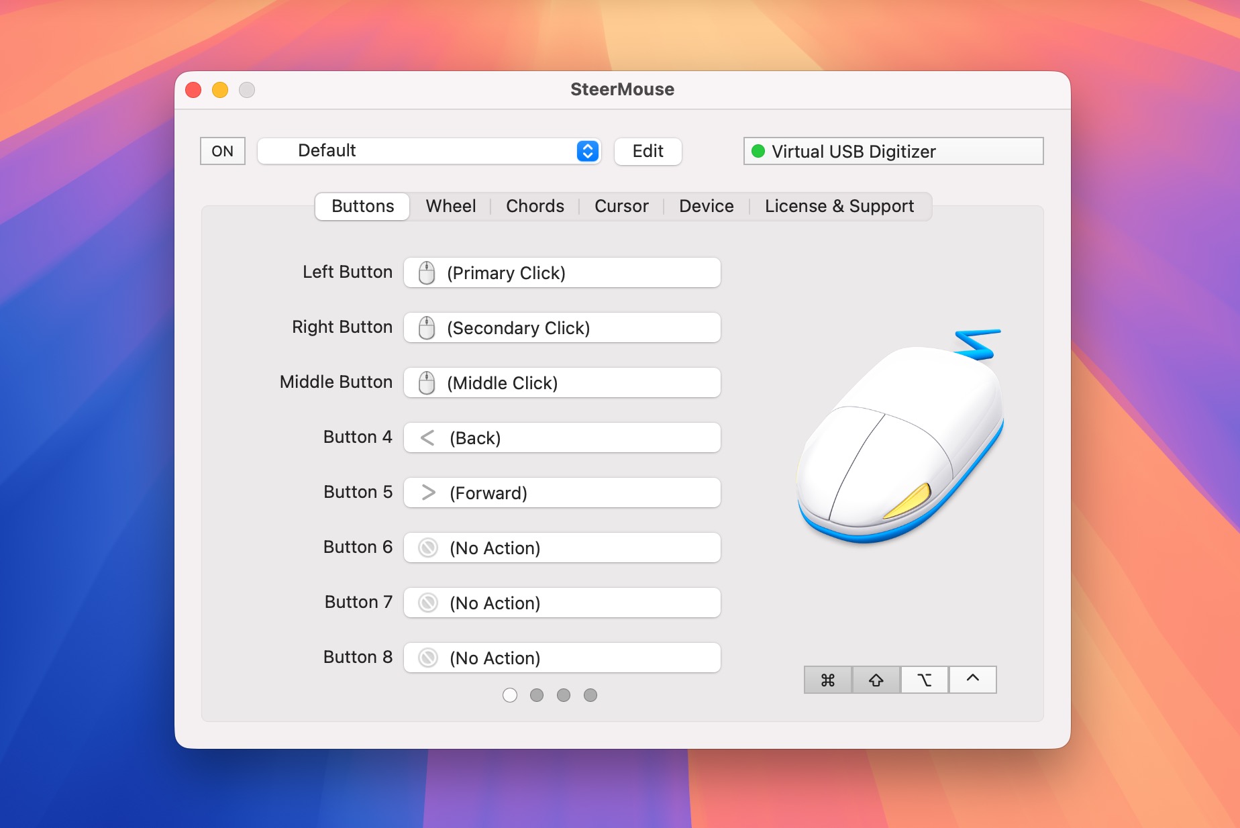
Task: Open the Default profile dropdown
Action: coord(429,151)
